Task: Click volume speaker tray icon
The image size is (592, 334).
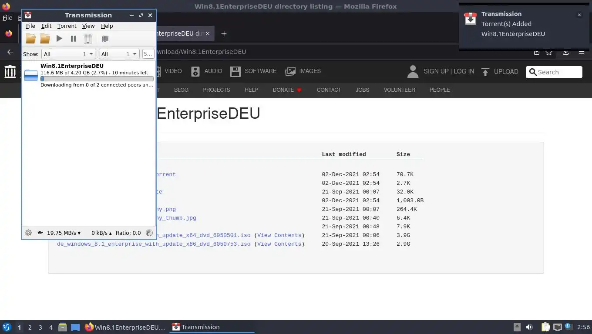Action: 529,327
